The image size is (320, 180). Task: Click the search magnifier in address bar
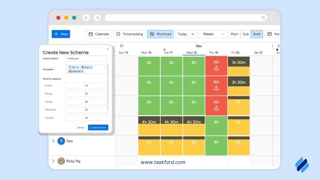click(x=263, y=18)
